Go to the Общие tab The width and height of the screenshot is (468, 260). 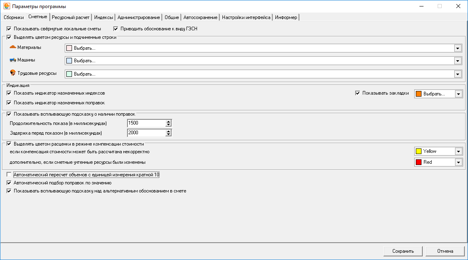(x=172, y=17)
